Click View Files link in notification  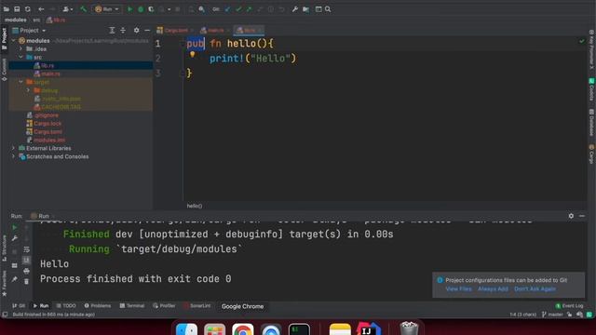point(458,289)
